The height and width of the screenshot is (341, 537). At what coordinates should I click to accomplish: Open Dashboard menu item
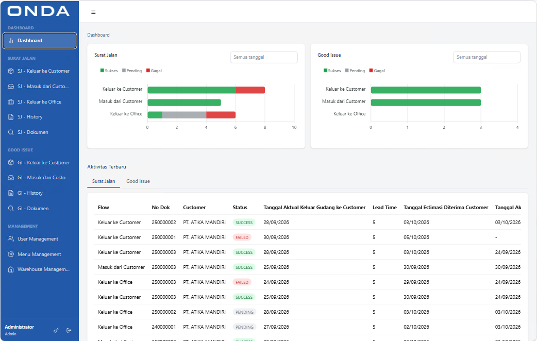tap(39, 41)
